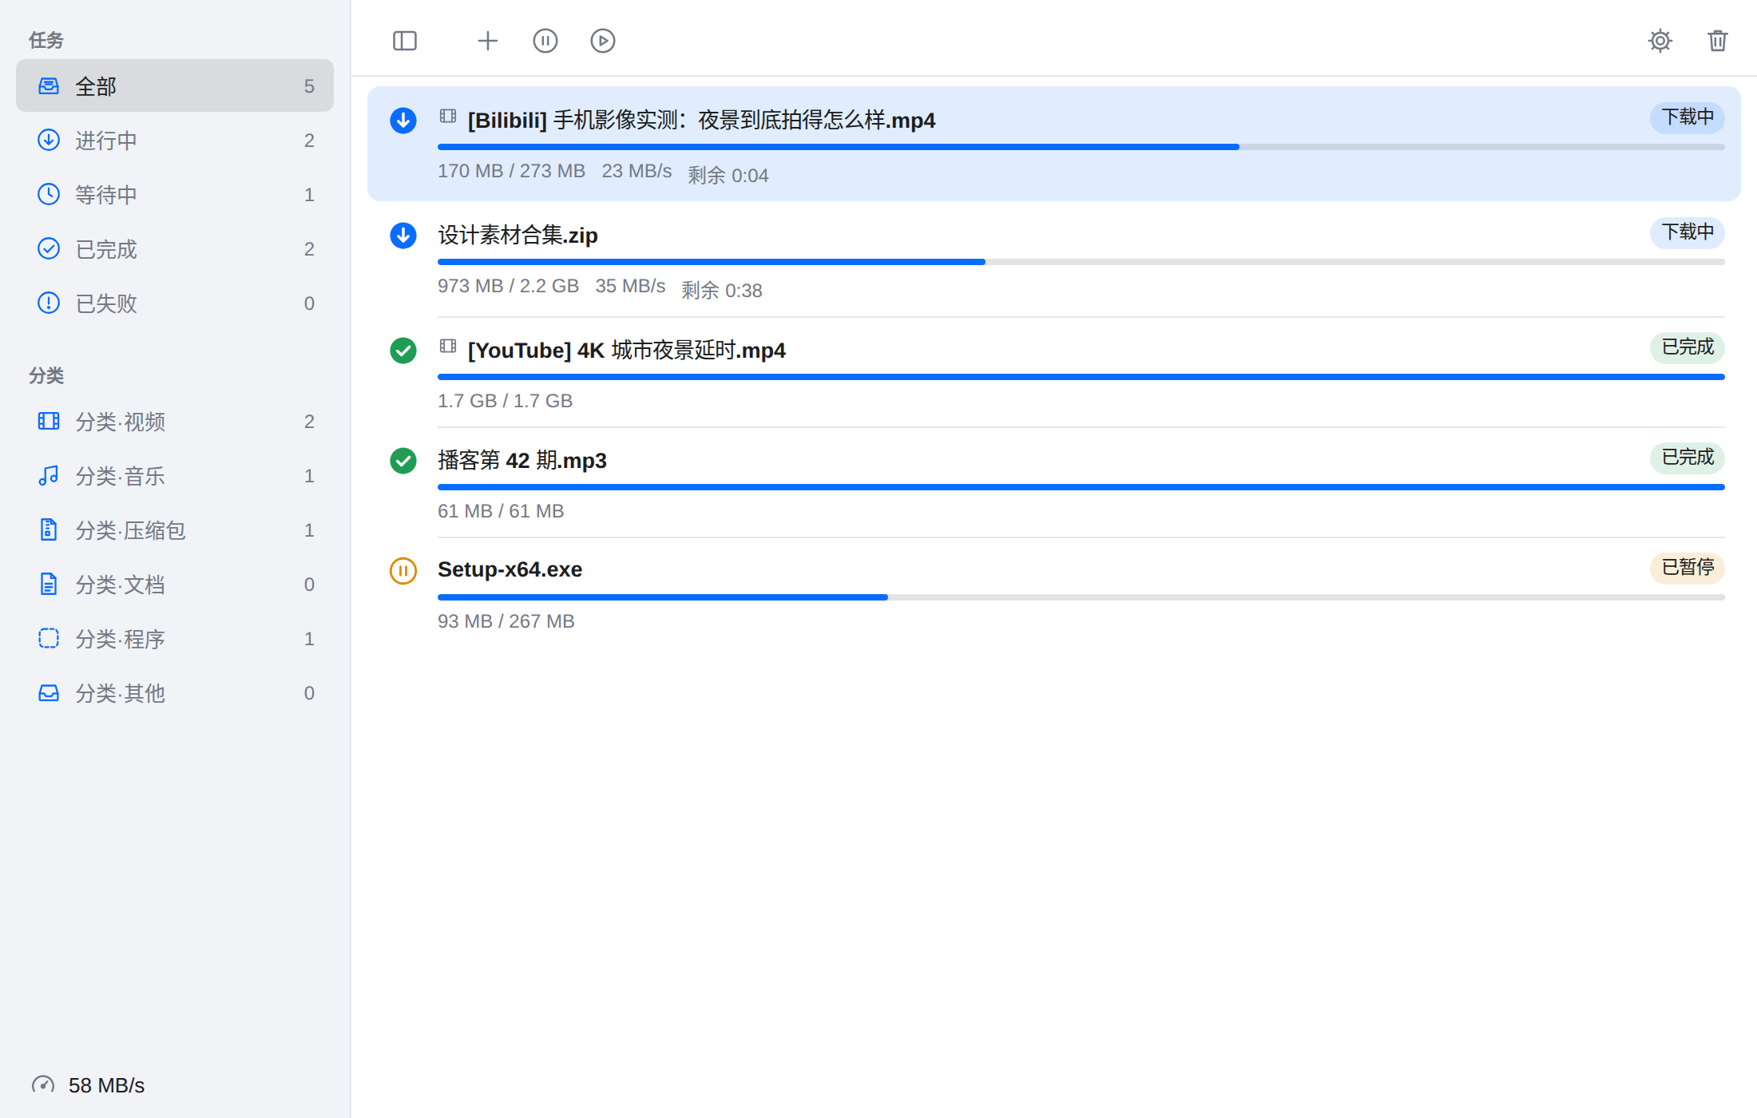The image size is (1757, 1118).
Task: Toggle the sidebar panel icon
Action: tap(405, 41)
